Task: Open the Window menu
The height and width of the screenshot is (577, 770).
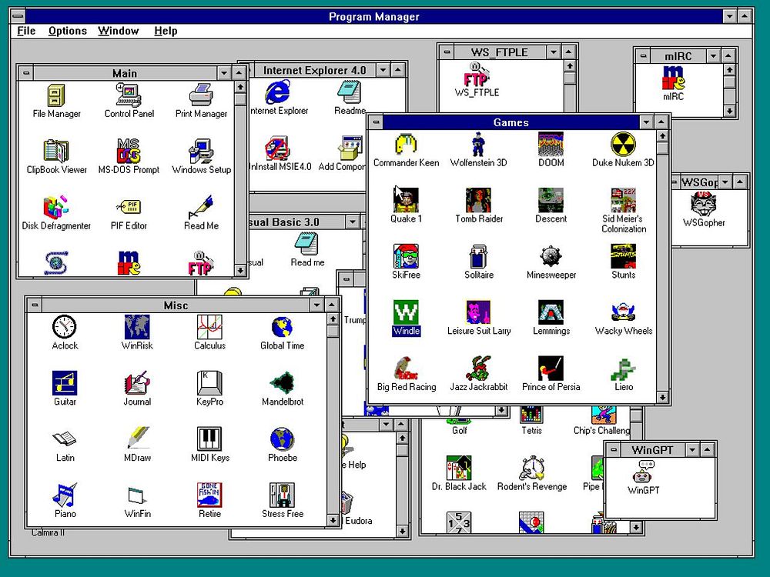Action: [x=119, y=31]
